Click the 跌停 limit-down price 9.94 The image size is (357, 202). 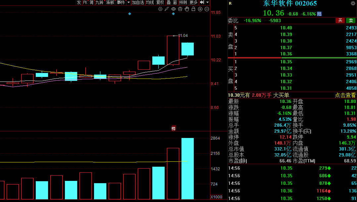[x=351, y=137]
